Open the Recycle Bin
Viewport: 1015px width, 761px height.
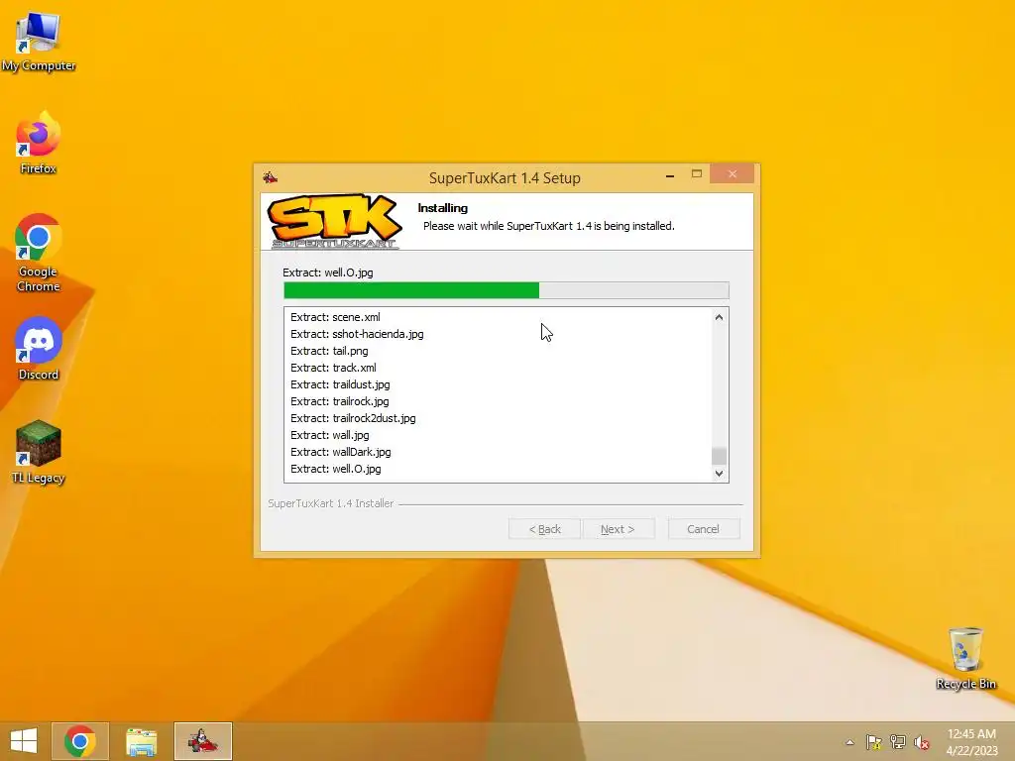pyautogui.click(x=965, y=658)
